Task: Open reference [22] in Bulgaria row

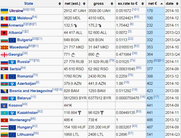Action: click(130, 39)
